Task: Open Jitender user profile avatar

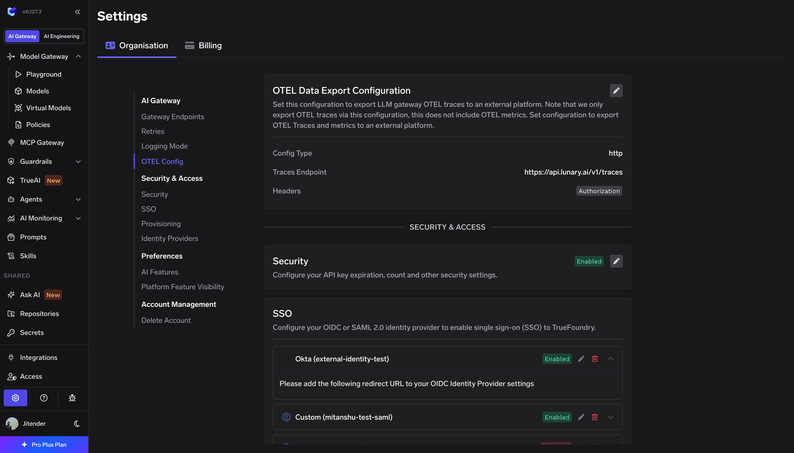Action: (x=12, y=423)
